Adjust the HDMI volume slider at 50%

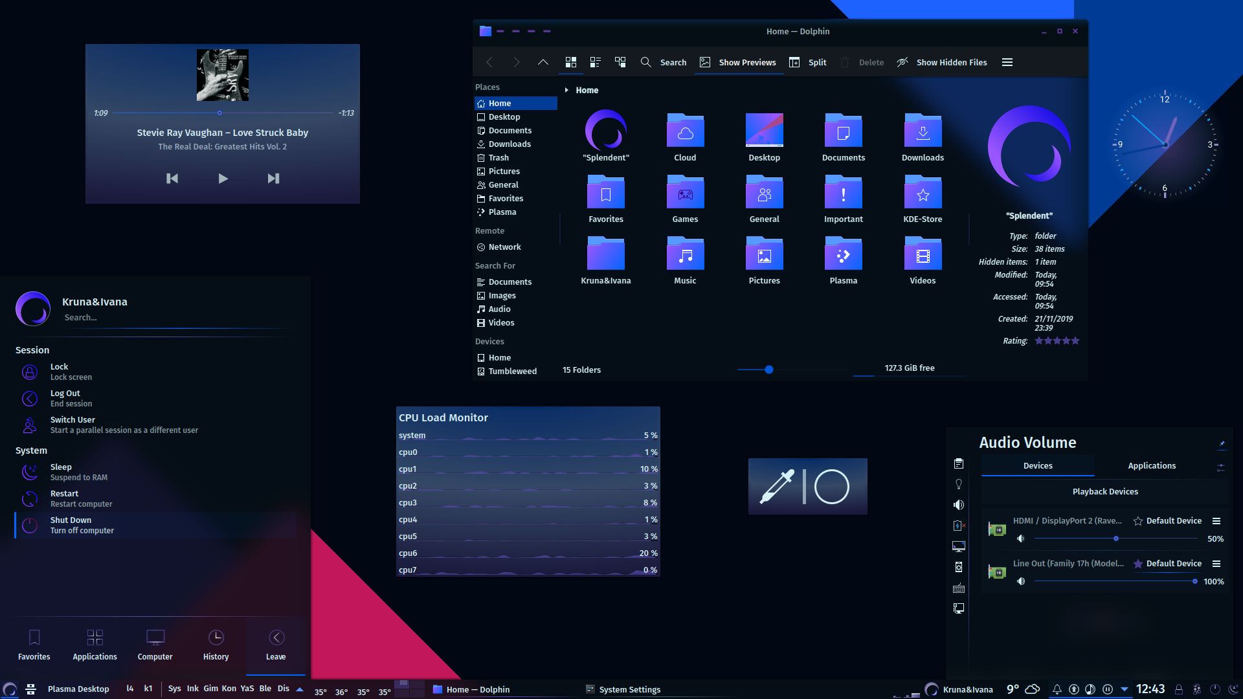click(1116, 538)
